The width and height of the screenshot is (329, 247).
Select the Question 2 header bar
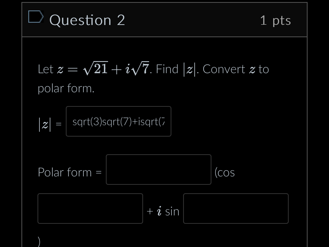[x=164, y=20]
